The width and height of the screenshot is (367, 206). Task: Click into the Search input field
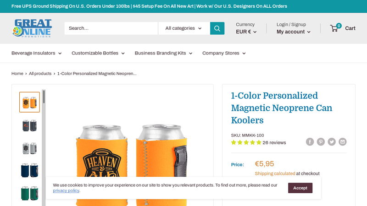point(111,28)
